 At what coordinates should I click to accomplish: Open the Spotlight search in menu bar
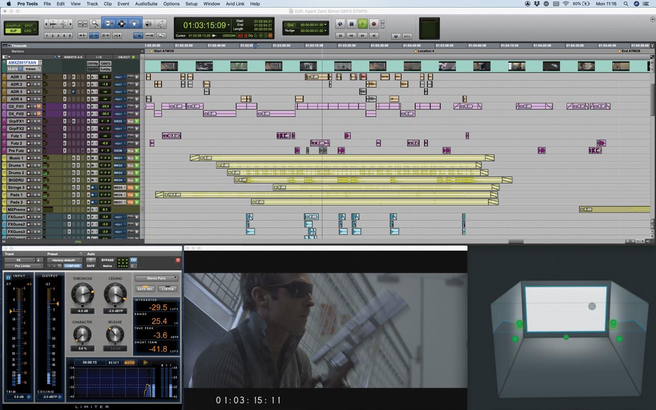(626, 4)
